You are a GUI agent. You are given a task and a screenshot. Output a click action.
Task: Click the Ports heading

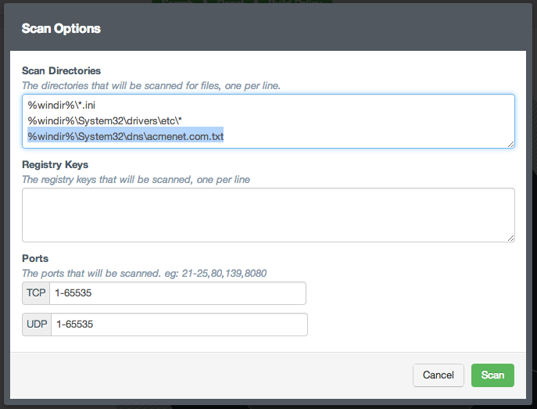tap(35, 259)
